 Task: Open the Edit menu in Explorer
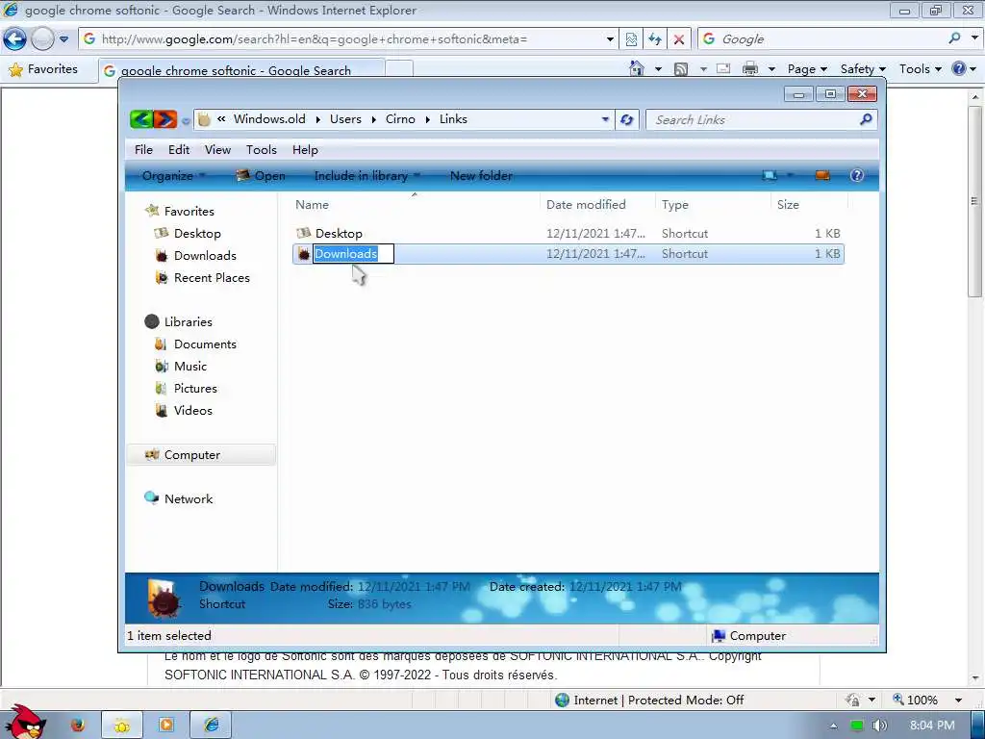click(178, 149)
